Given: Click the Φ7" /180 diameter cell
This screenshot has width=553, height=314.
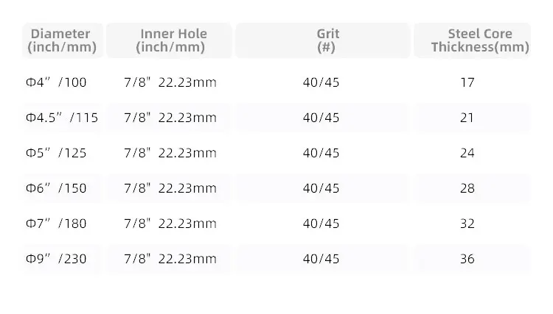Looking at the screenshot, I should pos(56,224).
